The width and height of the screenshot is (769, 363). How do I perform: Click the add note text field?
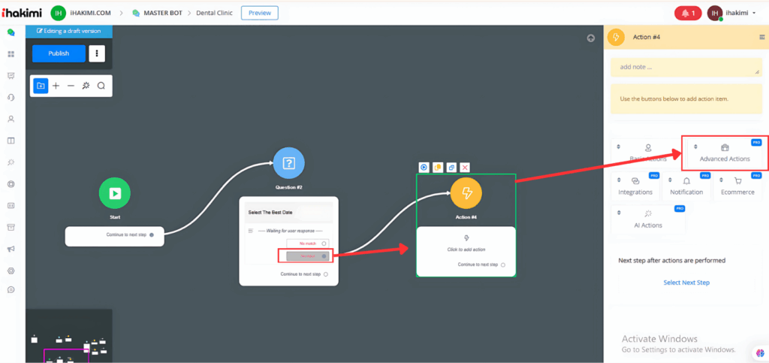point(686,67)
